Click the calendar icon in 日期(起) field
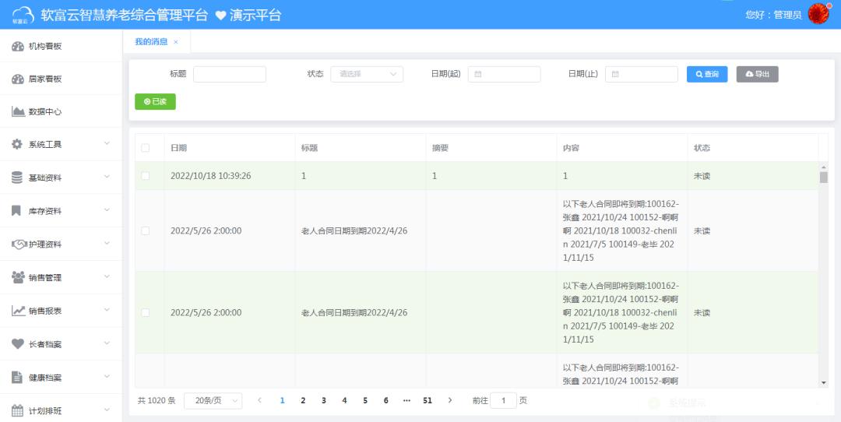 pos(478,74)
